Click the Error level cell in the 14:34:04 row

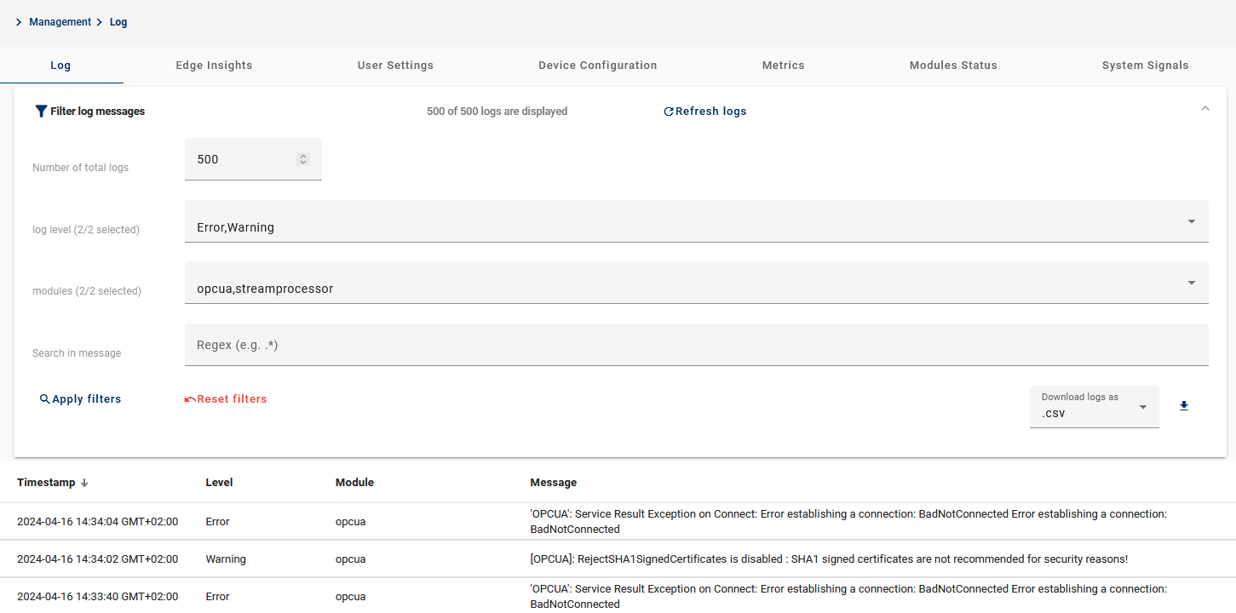point(217,522)
